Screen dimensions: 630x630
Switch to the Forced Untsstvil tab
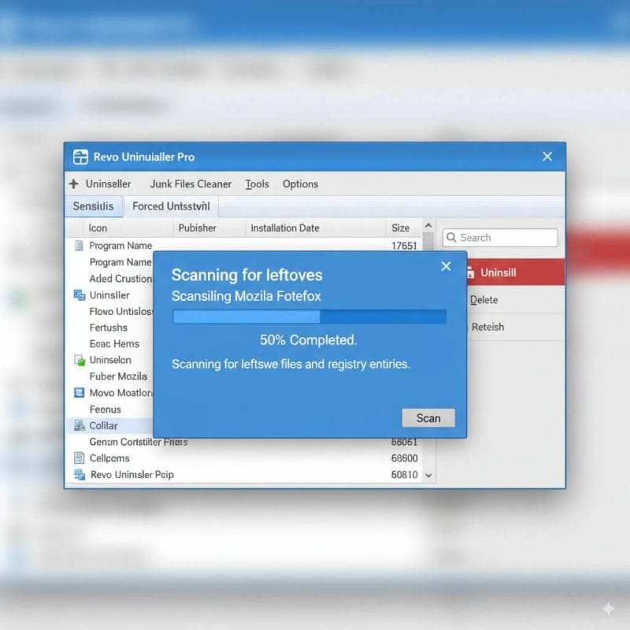pos(170,206)
